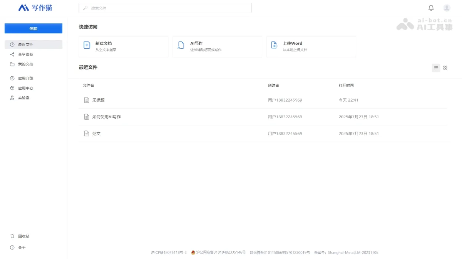Click the info icon for 关于
The height and width of the screenshot is (259, 462).
12,247
